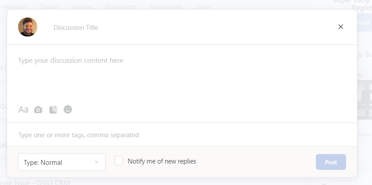The image size is (372, 185).
Task: Attach a document using the paperclip icon
Action: tap(53, 110)
